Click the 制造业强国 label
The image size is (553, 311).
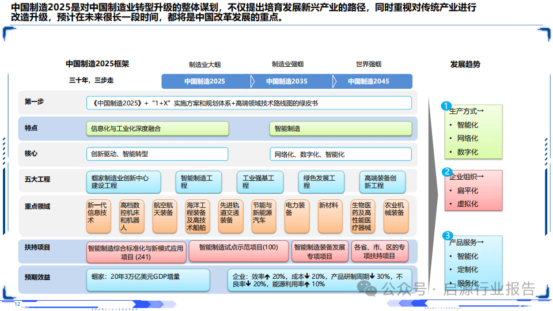pyautogui.click(x=288, y=64)
